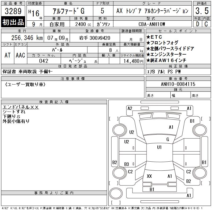Select the exterior grade letter D
This screenshot has height=212, width=212.
[197, 24]
